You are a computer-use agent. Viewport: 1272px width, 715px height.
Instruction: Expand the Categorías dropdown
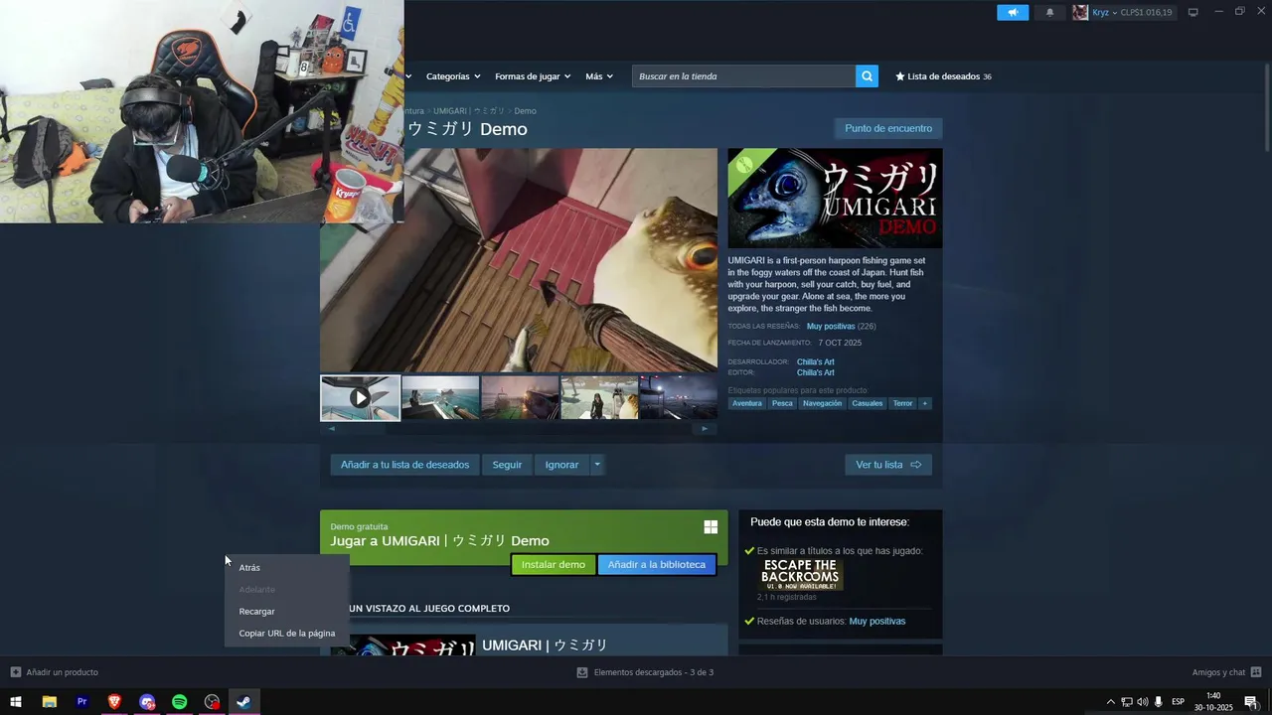point(453,76)
